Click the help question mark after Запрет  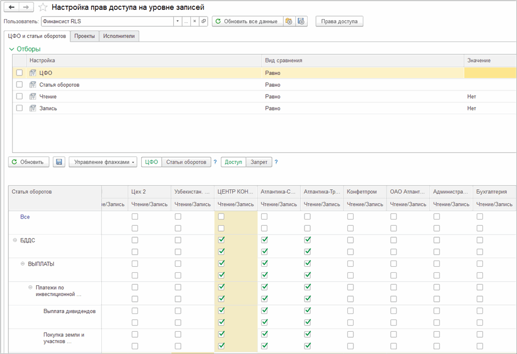tap(276, 162)
